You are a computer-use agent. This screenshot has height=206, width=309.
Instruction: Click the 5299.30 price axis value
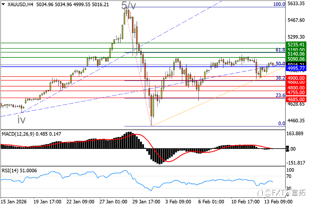point(296,37)
